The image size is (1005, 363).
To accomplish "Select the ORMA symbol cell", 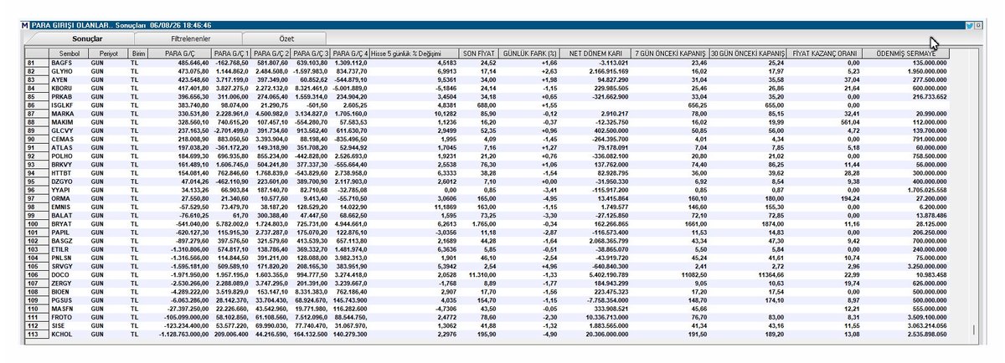I will click(x=68, y=197).
